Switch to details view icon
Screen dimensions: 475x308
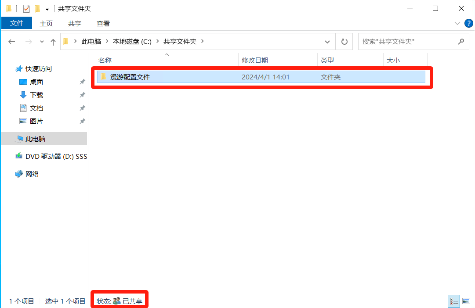coord(454,301)
